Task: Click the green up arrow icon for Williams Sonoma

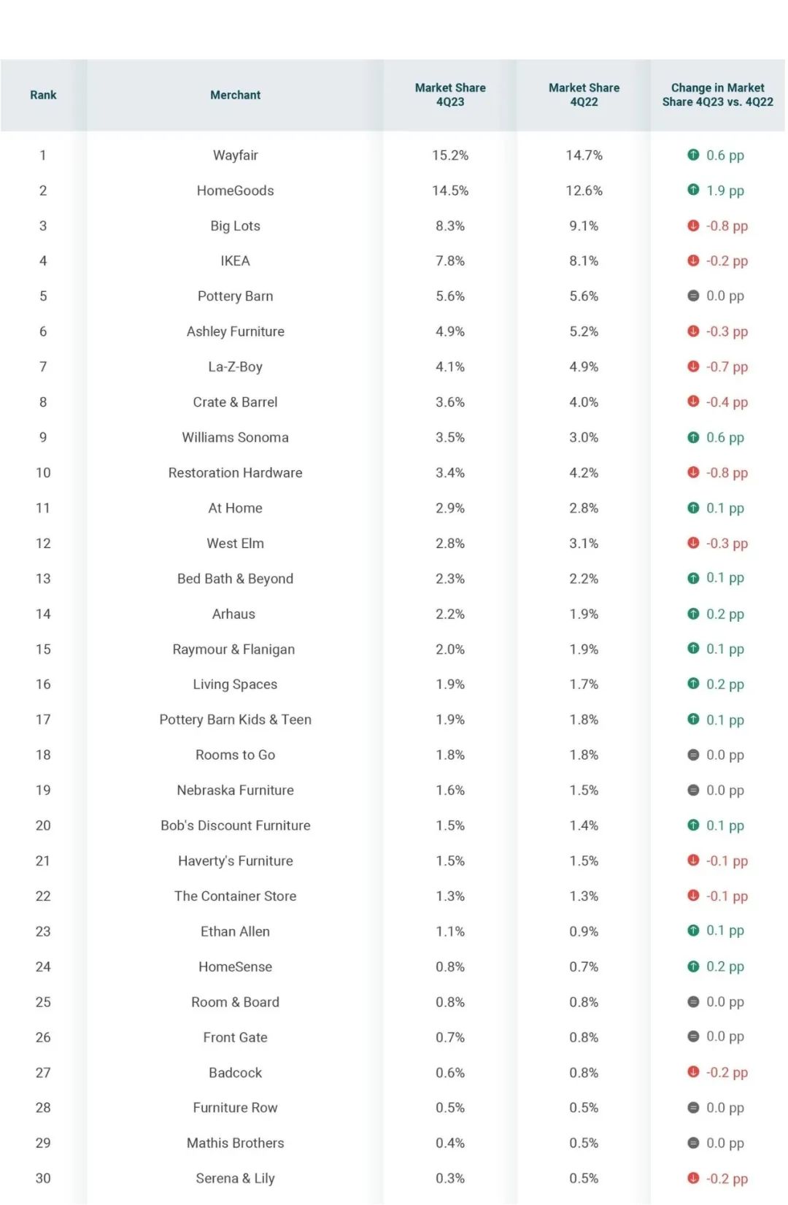Action: click(693, 437)
